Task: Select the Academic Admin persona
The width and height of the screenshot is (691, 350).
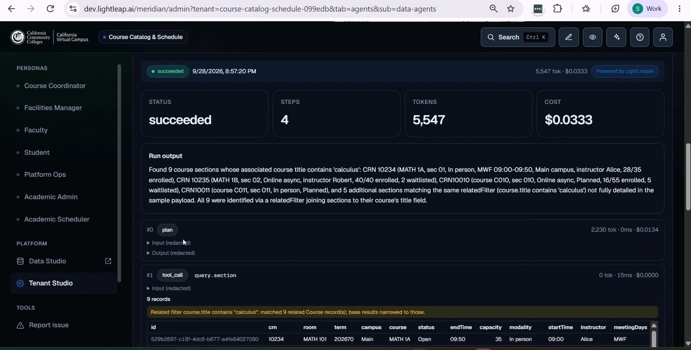Action: pyautogui.click(x=51, y=197)
